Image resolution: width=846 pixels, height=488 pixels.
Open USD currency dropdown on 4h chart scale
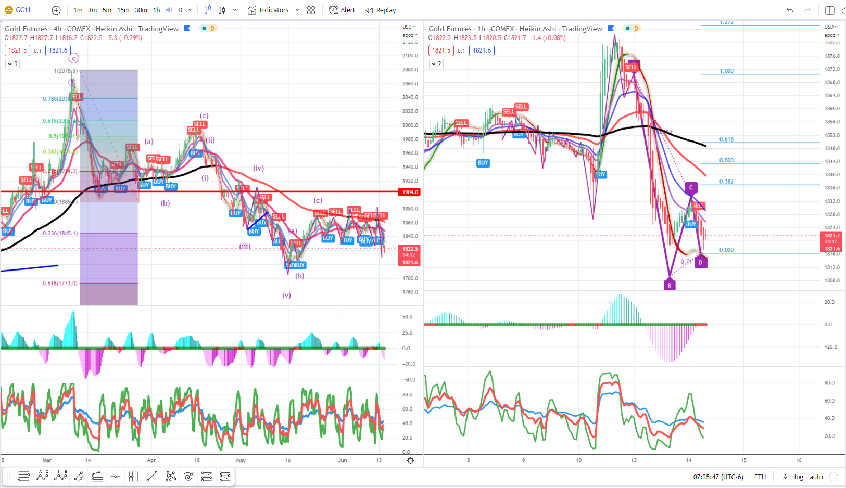tap(410, 27)
